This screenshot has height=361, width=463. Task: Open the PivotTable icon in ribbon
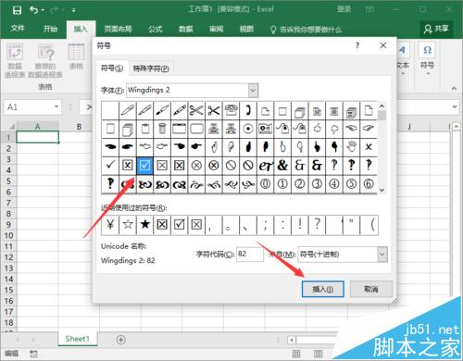point(15,52)
